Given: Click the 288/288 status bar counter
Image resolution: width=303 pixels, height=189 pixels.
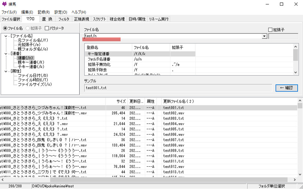Looking at the screenshot, I should [15, 186].
